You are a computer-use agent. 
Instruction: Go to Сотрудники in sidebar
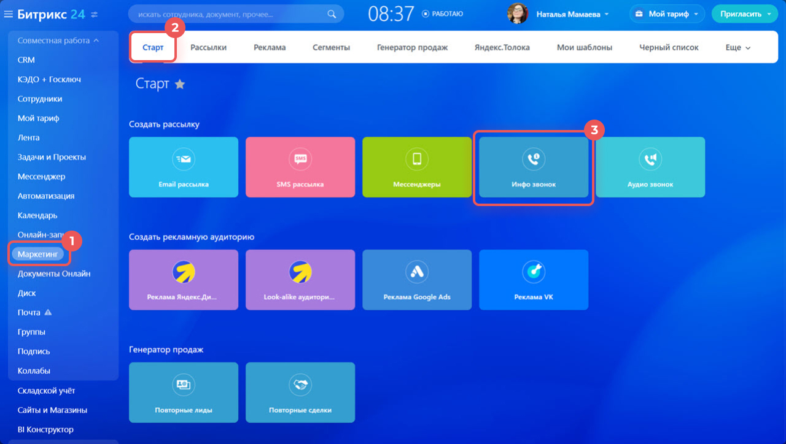pyautogui.click(x=40, y=99)
